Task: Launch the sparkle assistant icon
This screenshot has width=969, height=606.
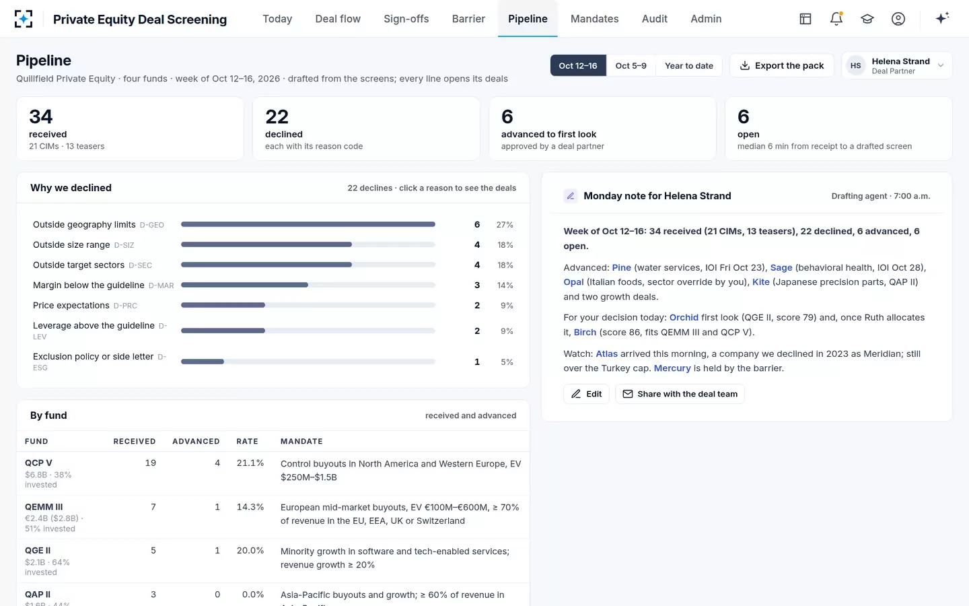Action: [942, 18]
